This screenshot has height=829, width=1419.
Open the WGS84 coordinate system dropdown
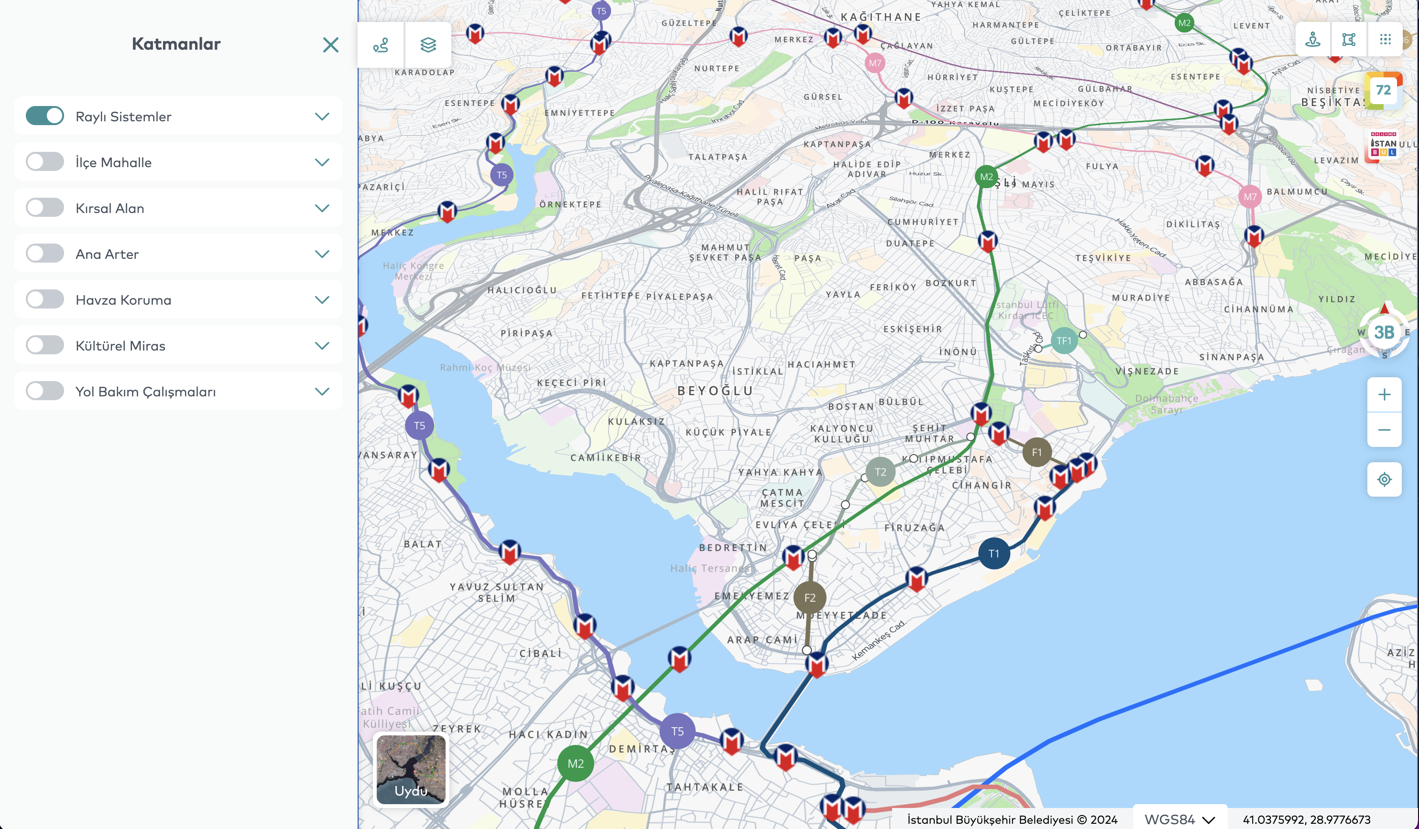(1179, 819)
